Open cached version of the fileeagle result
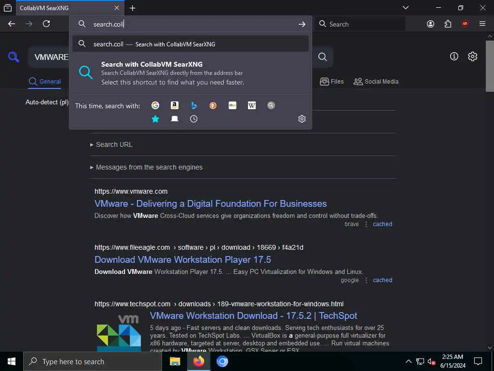 click(x=383, y=280)
